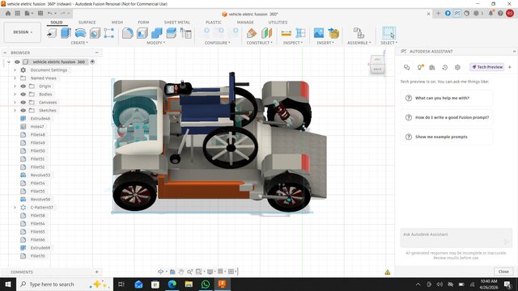Expand the Origin folder node
This screenshot has height=291, width=518.
coord(15,86)
